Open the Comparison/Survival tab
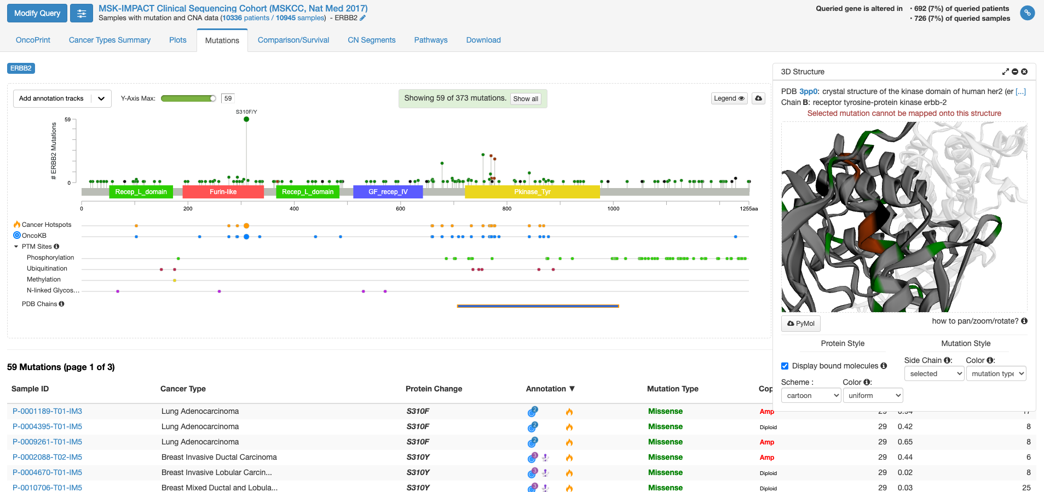The image size is (1044, 492). point(293,40)
